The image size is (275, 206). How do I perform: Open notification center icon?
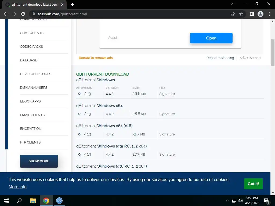tap(266, 201)
